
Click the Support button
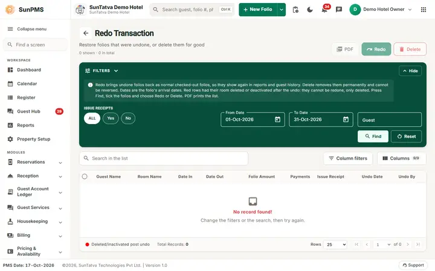(x=413, y=265)
